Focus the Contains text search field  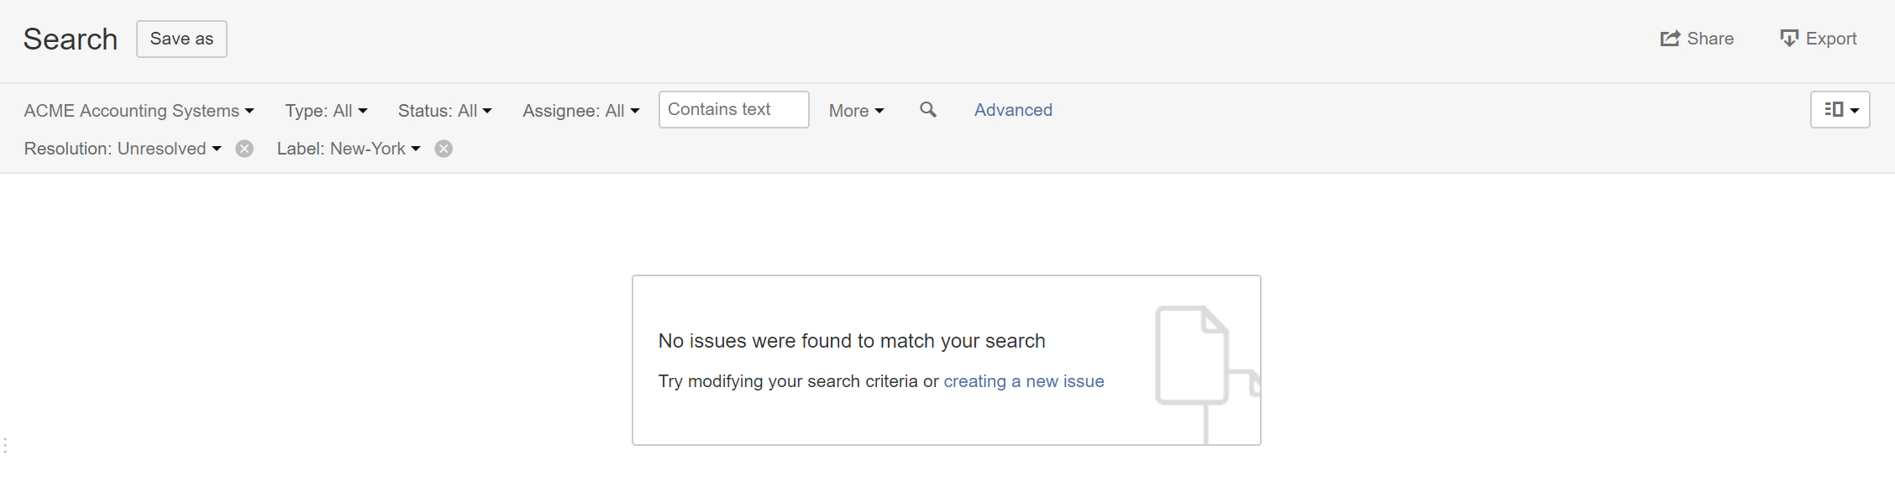(733, 110)
